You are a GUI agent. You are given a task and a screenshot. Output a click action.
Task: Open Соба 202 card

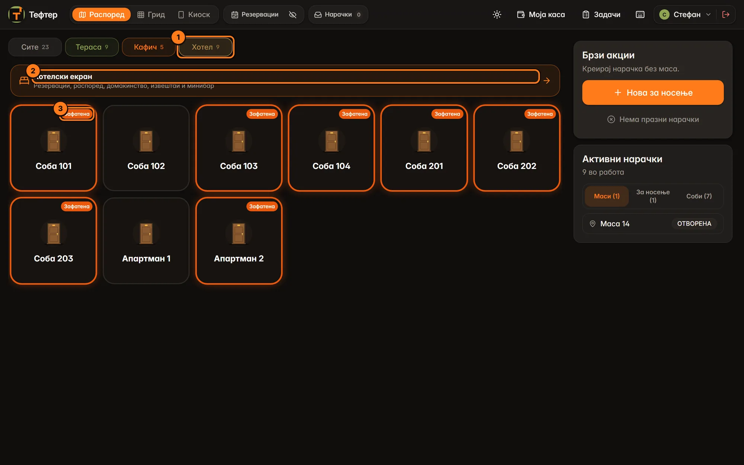click(517, 148)
